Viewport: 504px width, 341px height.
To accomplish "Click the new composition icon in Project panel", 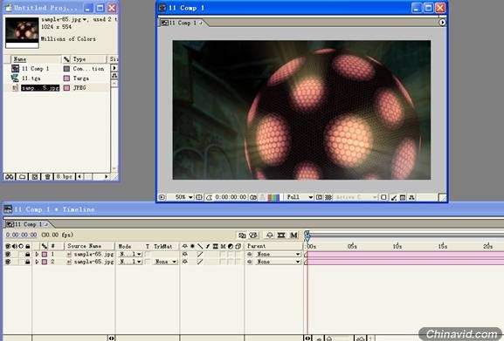I will tap(35, 177).
